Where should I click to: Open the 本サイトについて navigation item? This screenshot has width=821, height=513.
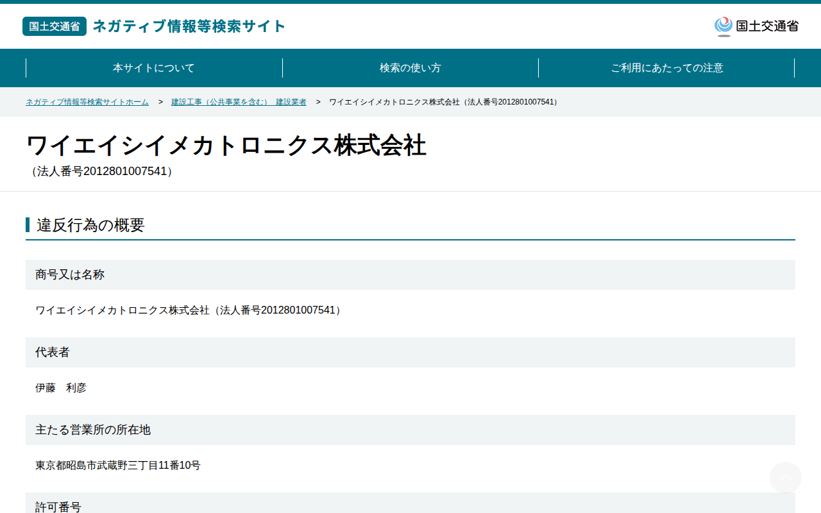154,68
